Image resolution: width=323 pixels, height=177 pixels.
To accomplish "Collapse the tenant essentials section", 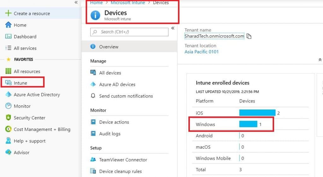I will tap(320, 60).
